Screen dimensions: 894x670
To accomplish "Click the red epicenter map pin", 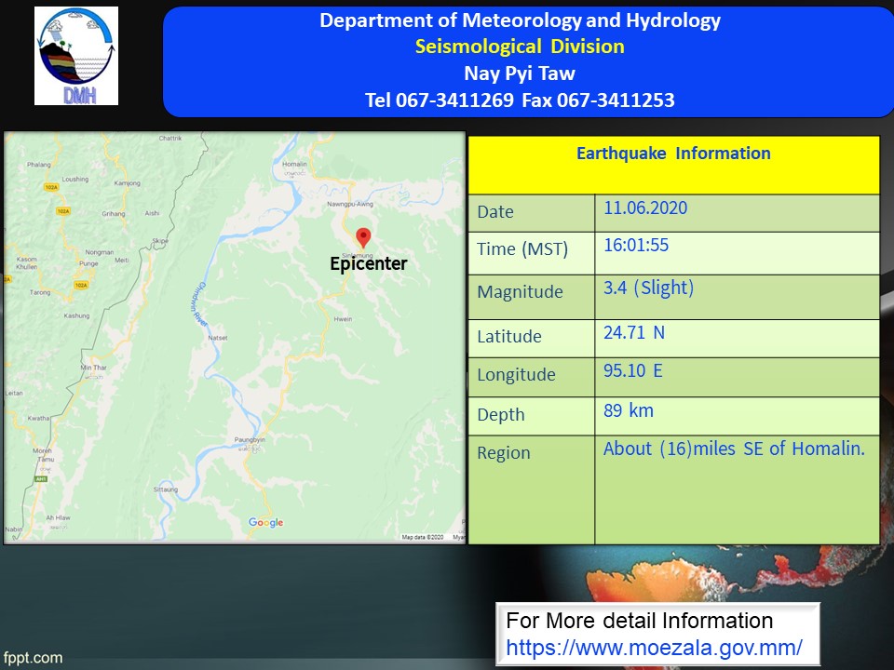I will (x=363, y=237).
